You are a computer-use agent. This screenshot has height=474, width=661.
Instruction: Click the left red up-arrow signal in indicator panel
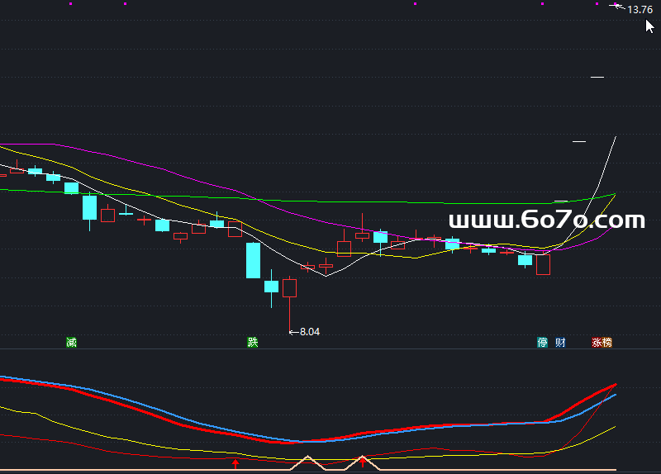pos(235,463)
